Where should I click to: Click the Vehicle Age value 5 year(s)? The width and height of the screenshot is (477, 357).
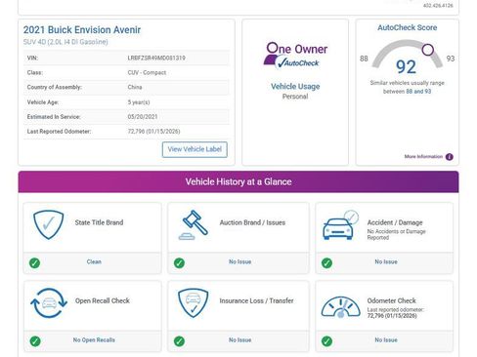tap(139, 102)
